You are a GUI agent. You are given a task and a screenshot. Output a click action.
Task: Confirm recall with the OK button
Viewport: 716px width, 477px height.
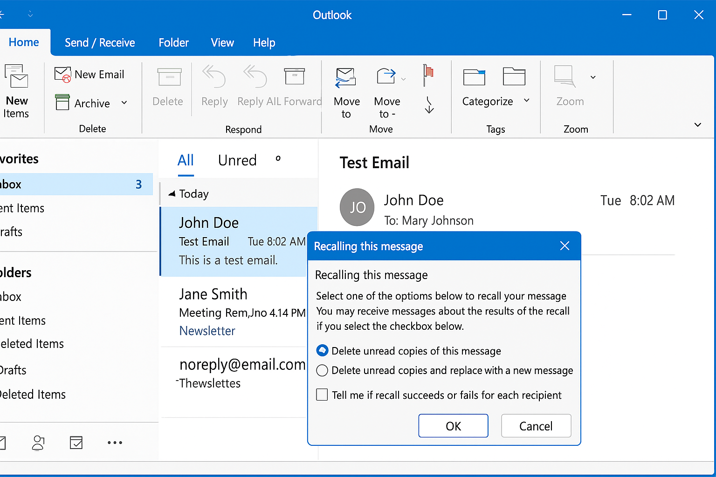pyautogui.click(x=453, y=426)
